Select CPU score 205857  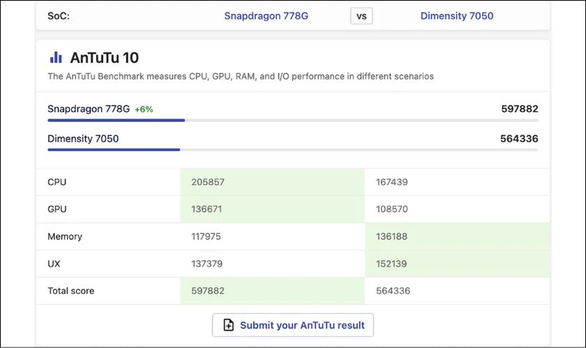coord(208,182)
